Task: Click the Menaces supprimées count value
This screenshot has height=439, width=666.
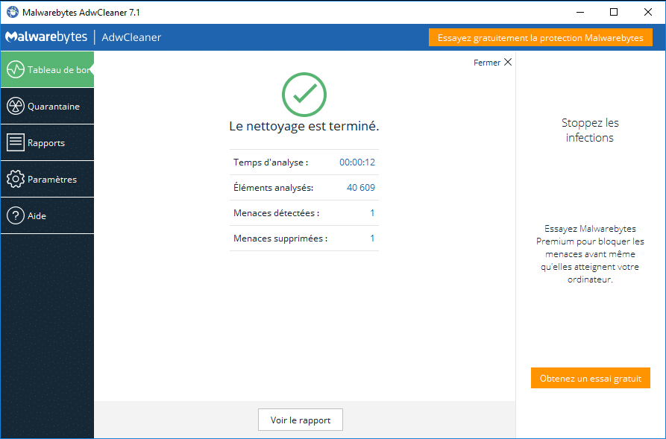Action: click(372, 239)
